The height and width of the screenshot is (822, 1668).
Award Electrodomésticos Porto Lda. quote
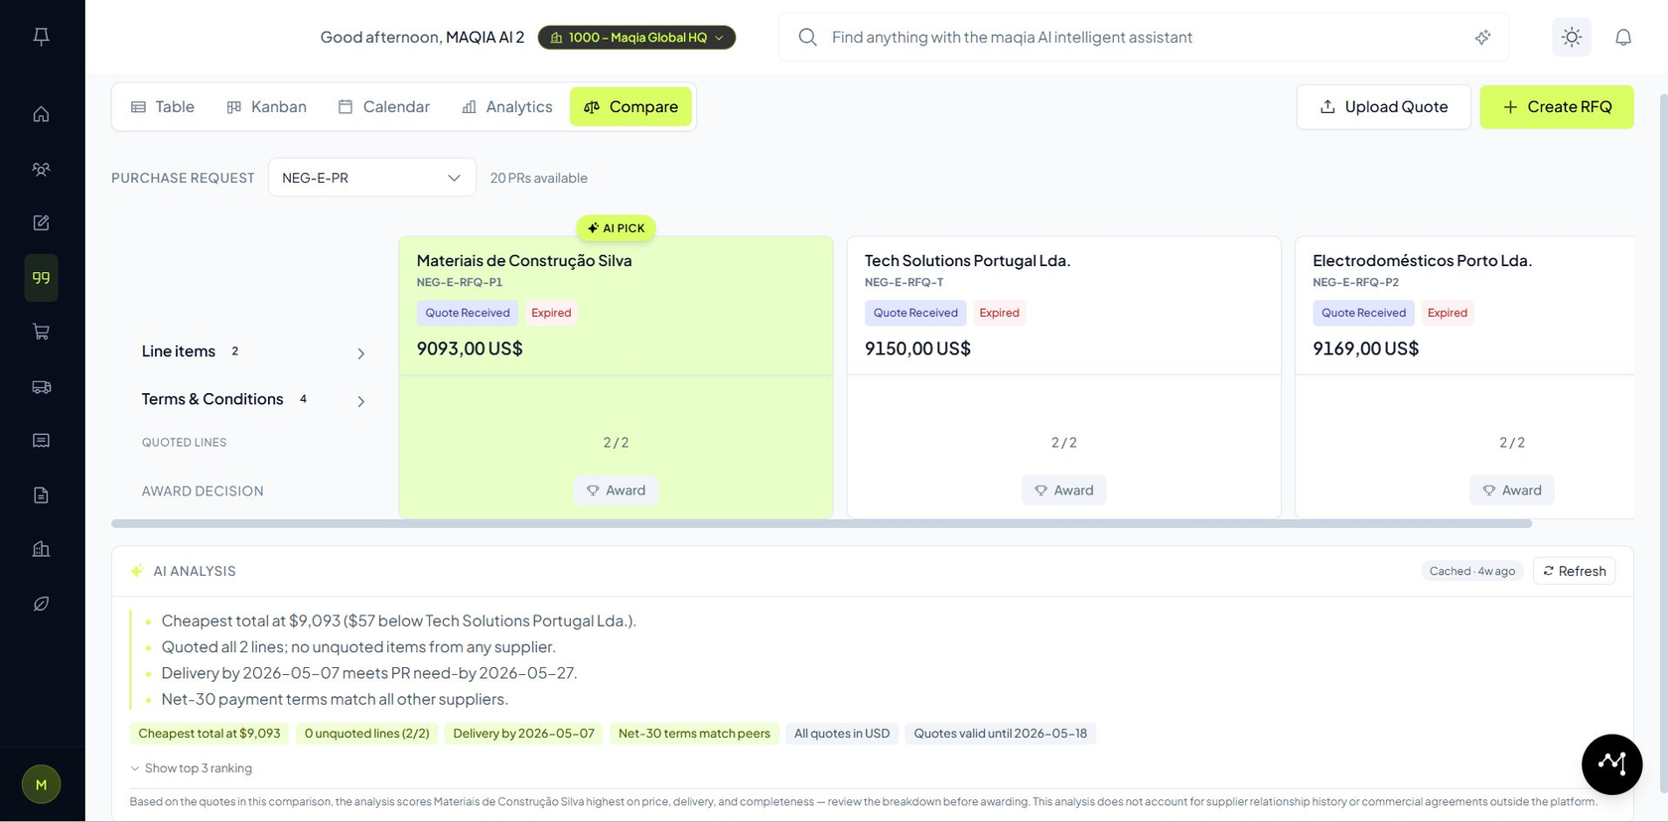click(x=1511, y=490)
